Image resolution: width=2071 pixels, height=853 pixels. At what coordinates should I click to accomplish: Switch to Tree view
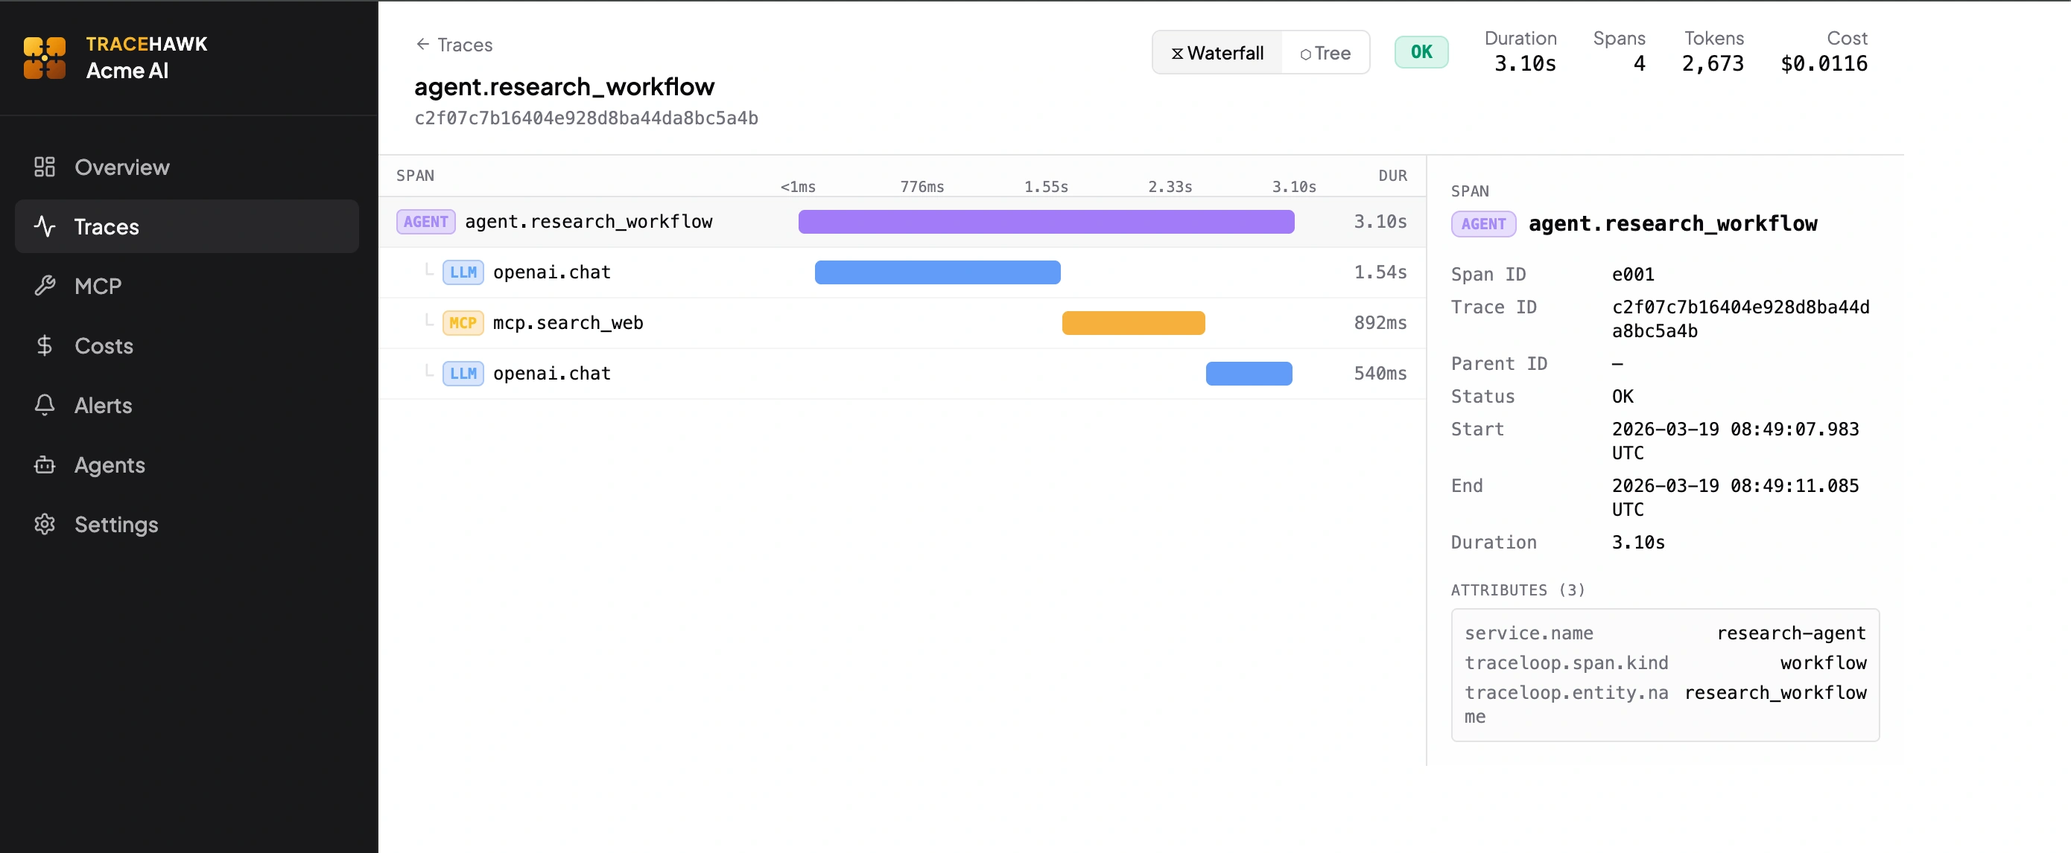(x=1325, y=53)
